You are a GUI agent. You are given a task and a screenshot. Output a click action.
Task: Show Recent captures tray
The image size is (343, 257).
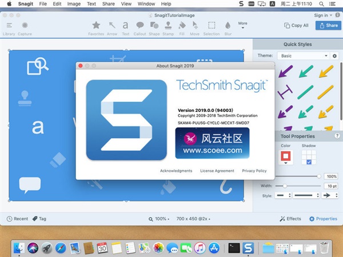pyautogui.click(x=17, y=219)
